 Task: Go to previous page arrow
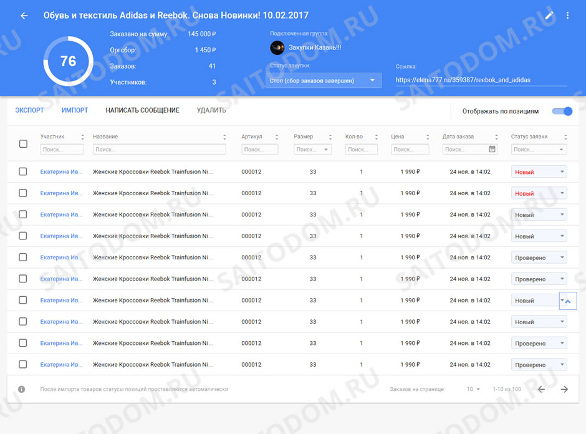(x=541, y=389)
